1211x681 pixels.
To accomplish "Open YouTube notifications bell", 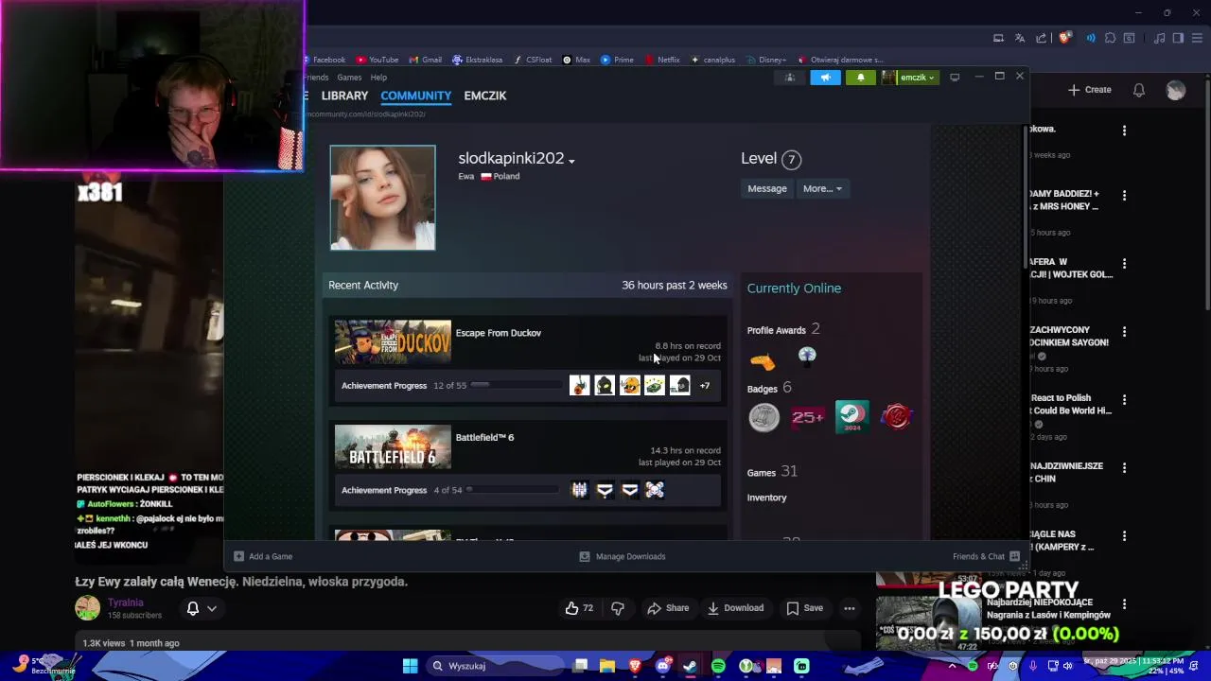I will (x=1139, y=90).
